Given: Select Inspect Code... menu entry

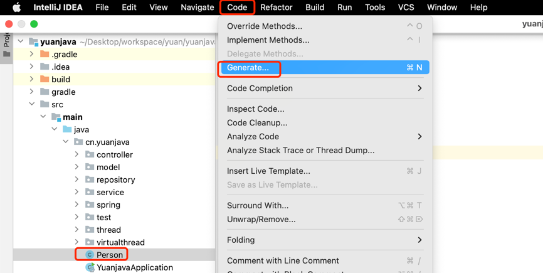Looking at the screenshot, I should (x=325, y=109).
